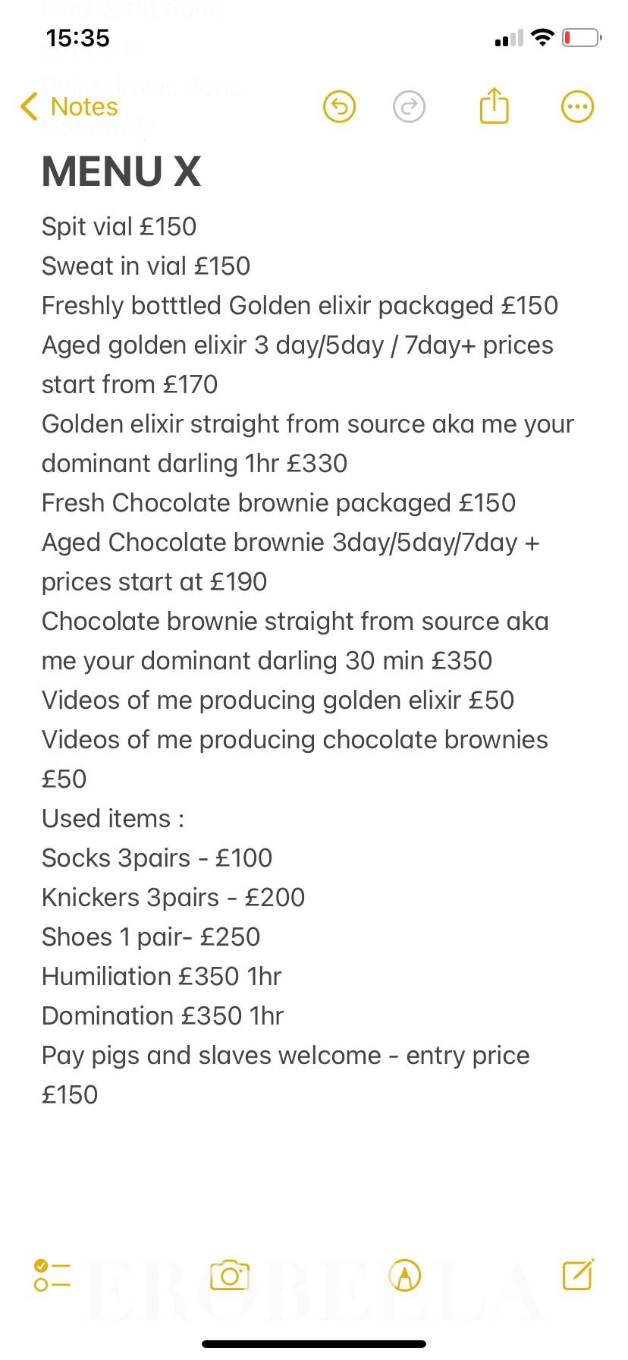The image size is (628, 1360).
Task: Tap the cellular signal bars
Action: pos(509,38)
